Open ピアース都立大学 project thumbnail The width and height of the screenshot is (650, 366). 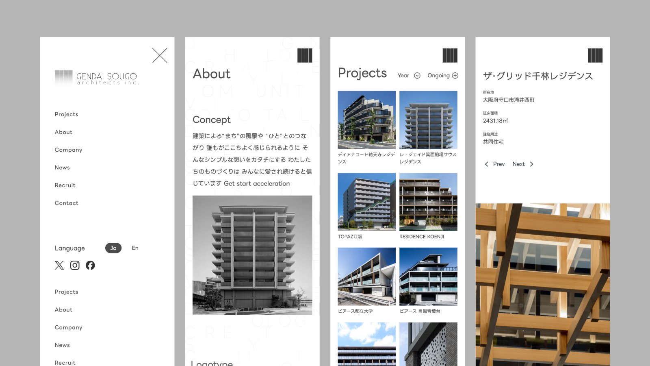click(367, 277)
